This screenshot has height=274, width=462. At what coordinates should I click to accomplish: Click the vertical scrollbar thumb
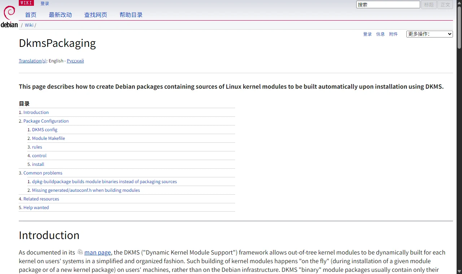point(459,27)
